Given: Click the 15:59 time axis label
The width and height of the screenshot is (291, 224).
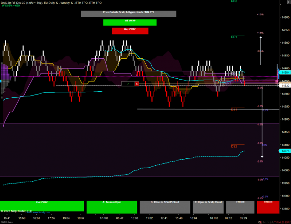Looking at the screenshot, I should click(x=22, y=218).
